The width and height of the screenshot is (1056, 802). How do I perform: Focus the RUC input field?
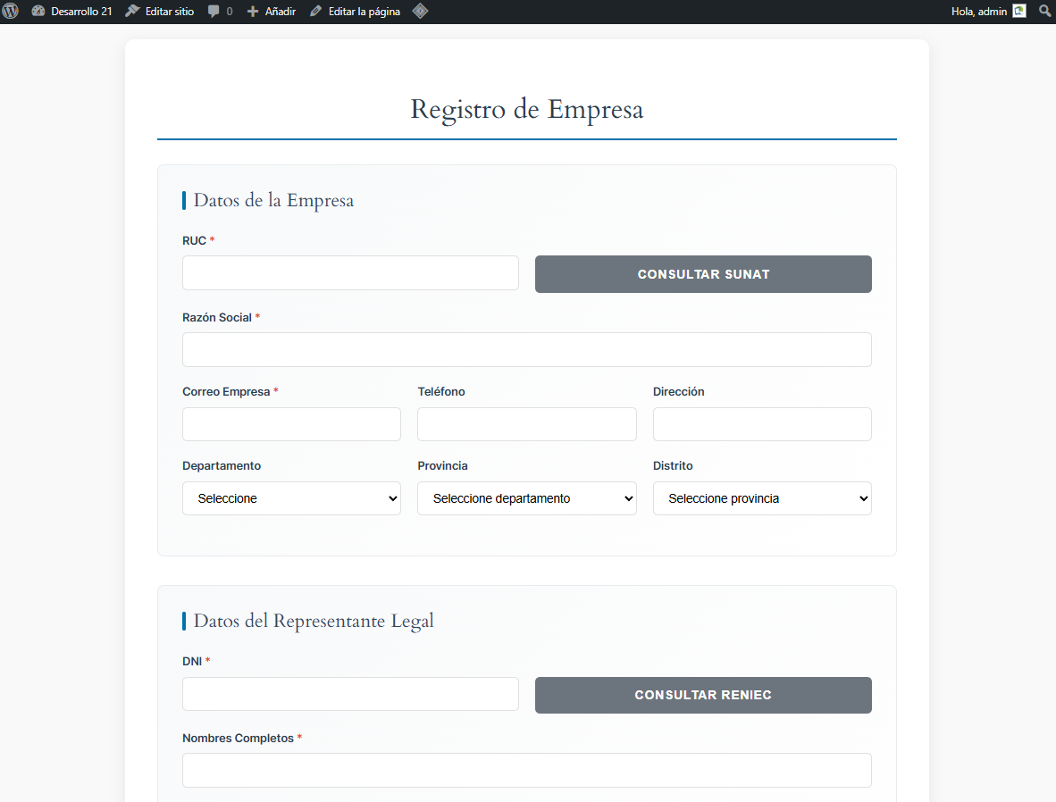[350, 273]
